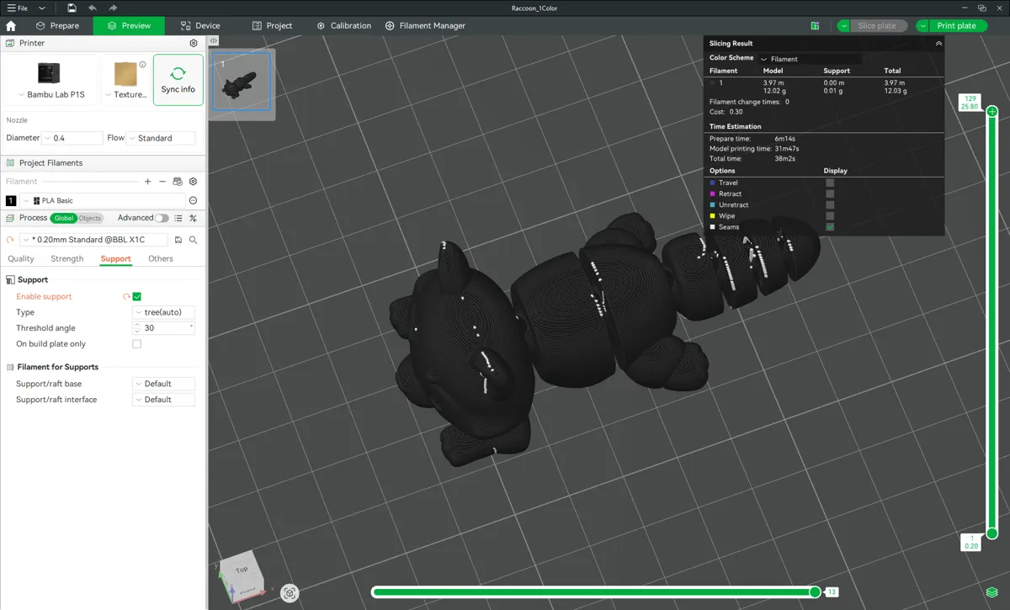1010x610 pixels.
Task: Uncheck Enable support checkbox
Action: [x=137, y=296]
